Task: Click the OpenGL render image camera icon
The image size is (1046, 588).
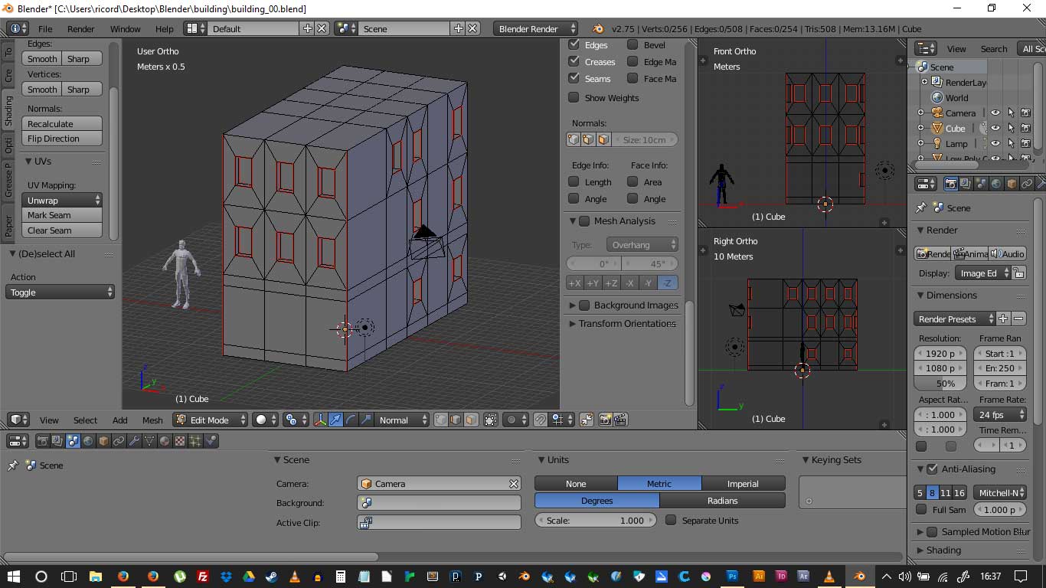Action: point(605,420)
